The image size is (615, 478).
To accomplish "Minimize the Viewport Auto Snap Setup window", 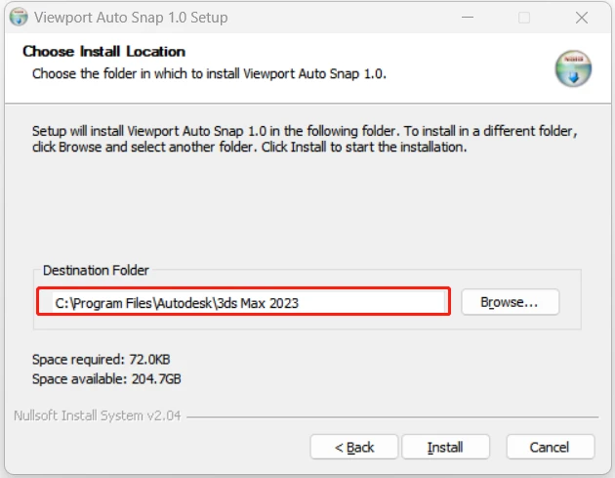I will click(468, 18).
